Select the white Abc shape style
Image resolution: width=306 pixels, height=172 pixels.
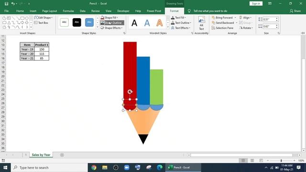coord(64,22)
